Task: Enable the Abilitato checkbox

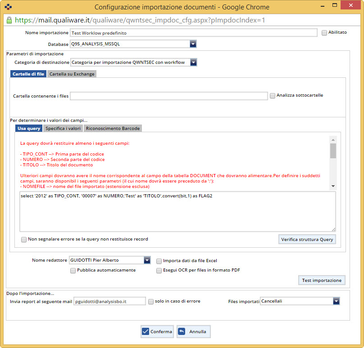Action: click(324, 33)
